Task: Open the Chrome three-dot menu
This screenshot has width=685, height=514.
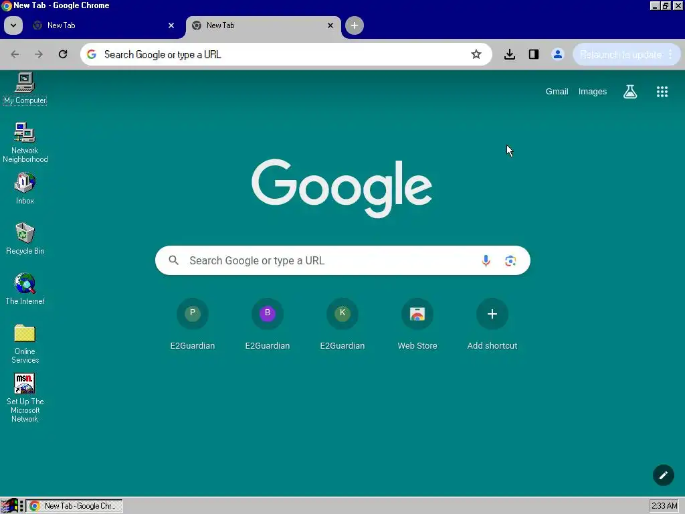Action: (x=670, y=55)
